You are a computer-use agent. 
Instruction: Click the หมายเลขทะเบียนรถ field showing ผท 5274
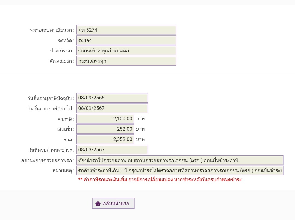pyautogui.click(x=126, y=30)
